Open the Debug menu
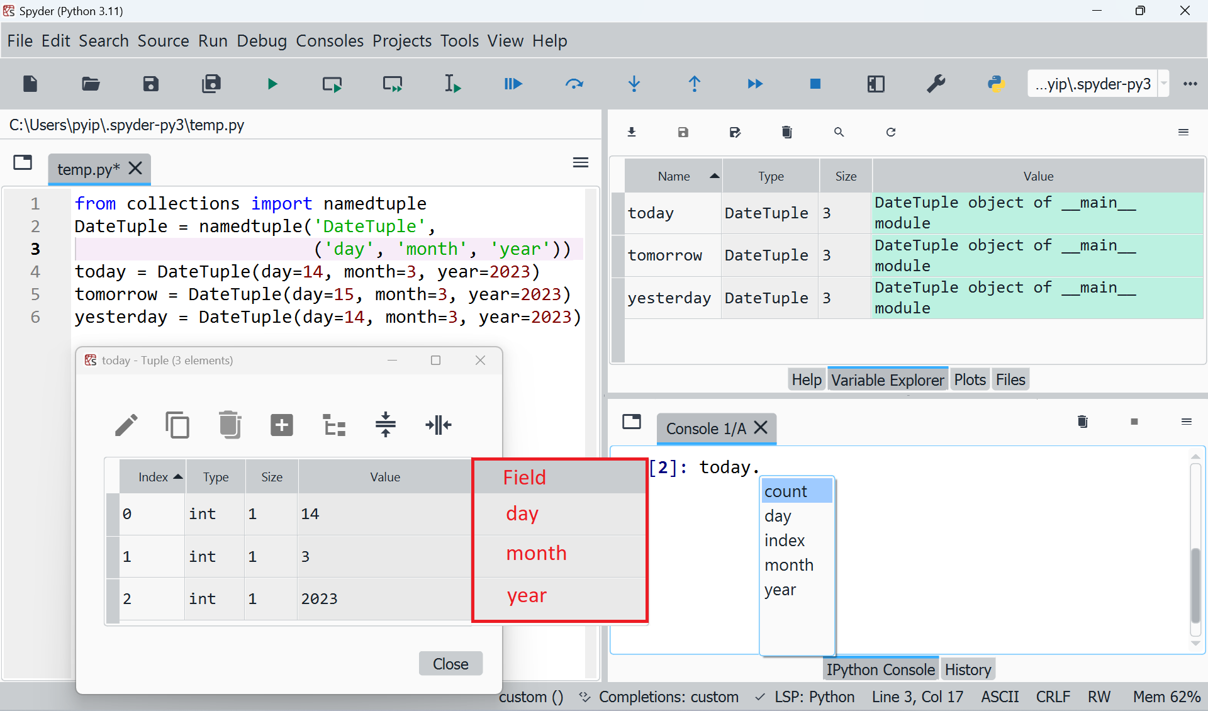The width and height of the screenshot is (1208, 711). coord(261,41)
